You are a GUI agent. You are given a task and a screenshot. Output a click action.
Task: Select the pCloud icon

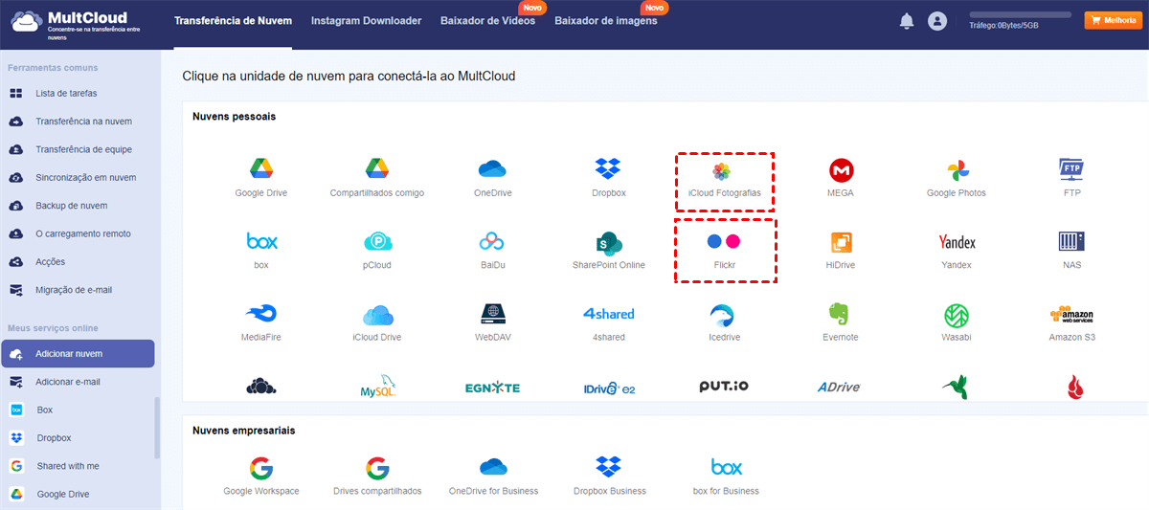(x=377, y=242)
